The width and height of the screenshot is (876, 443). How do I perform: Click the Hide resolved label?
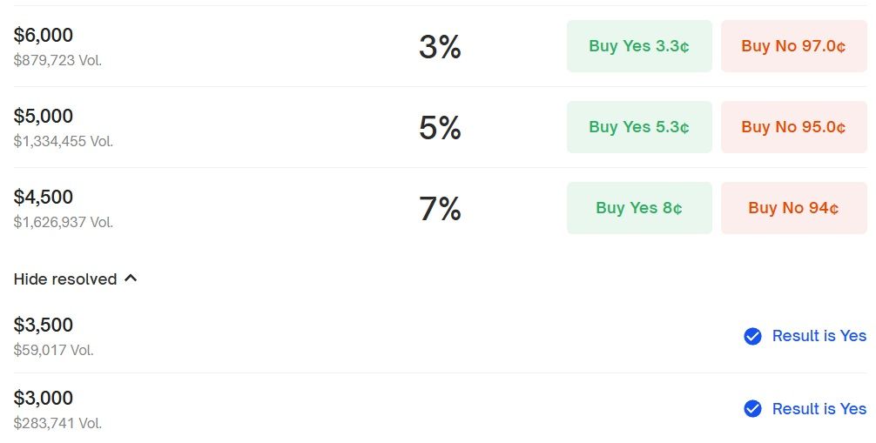(x=65, y=279)
